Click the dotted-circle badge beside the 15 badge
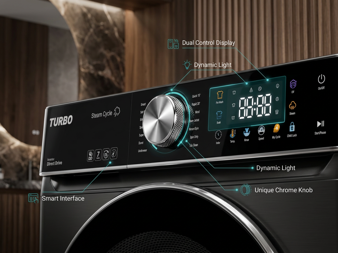Screen dimensions: 338x253 (114, 153)
